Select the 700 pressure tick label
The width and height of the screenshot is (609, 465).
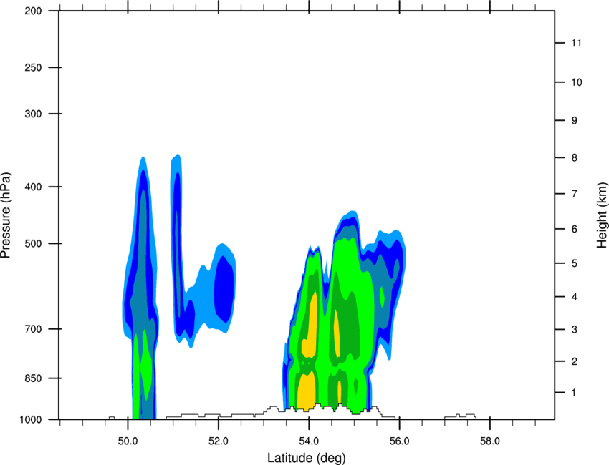tap(33, 329)
